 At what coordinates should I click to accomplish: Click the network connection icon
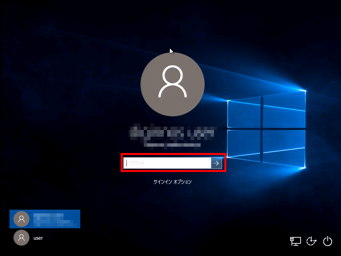[x=295, y=241]
